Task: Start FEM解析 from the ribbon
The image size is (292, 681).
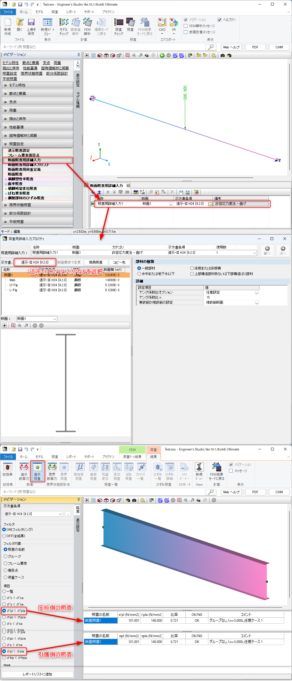Action: coord(87,27)
